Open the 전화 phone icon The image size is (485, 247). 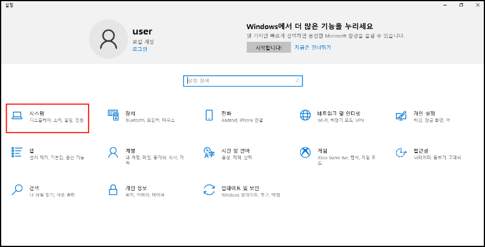(x=209, y=115)
